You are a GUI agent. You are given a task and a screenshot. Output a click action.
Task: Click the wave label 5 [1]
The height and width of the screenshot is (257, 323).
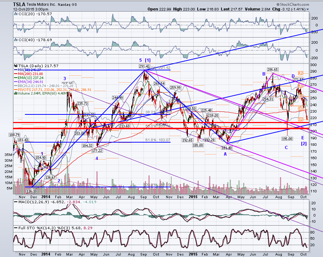pyautogui.click(x=145, y=60)
